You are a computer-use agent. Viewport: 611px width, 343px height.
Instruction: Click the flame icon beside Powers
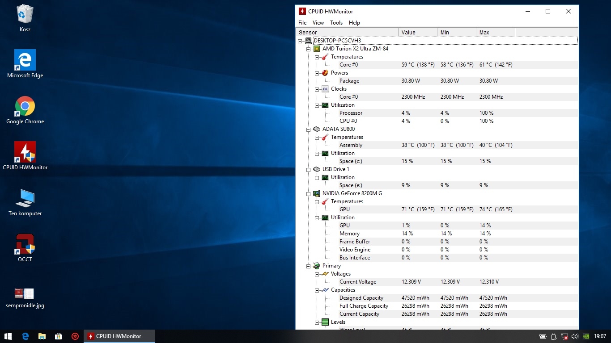click(325, 73)
